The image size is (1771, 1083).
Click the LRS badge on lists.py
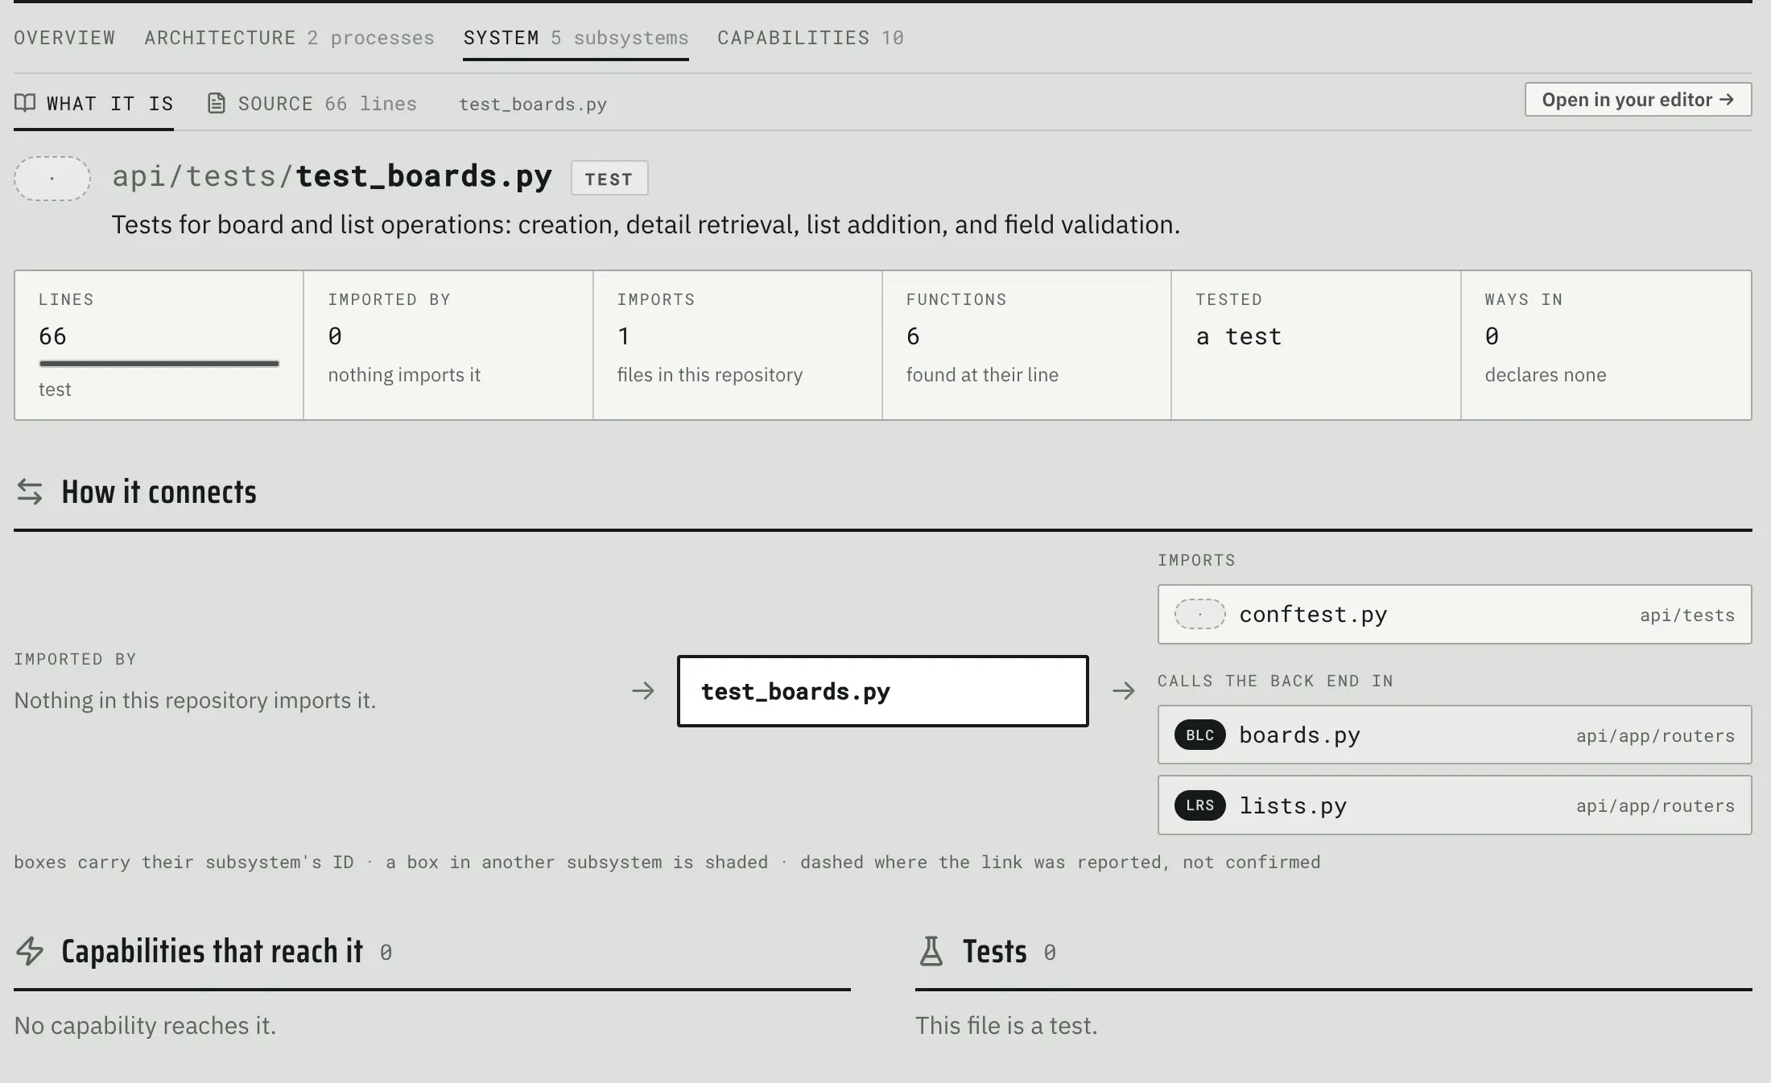(x=1199, y=805)
